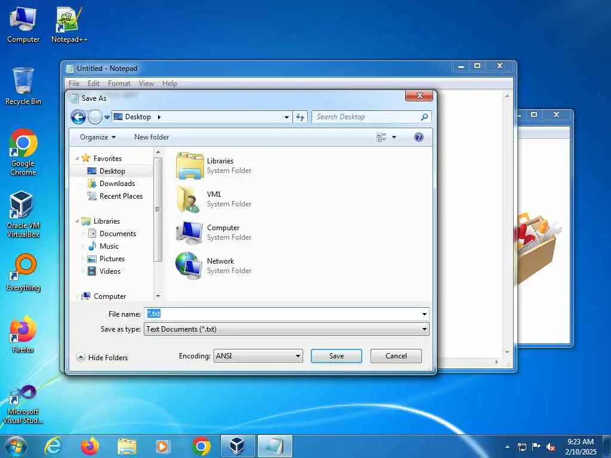Click the Libraries folder icon in file list
This screenshot has width=611, height=458.
[189, 166]
